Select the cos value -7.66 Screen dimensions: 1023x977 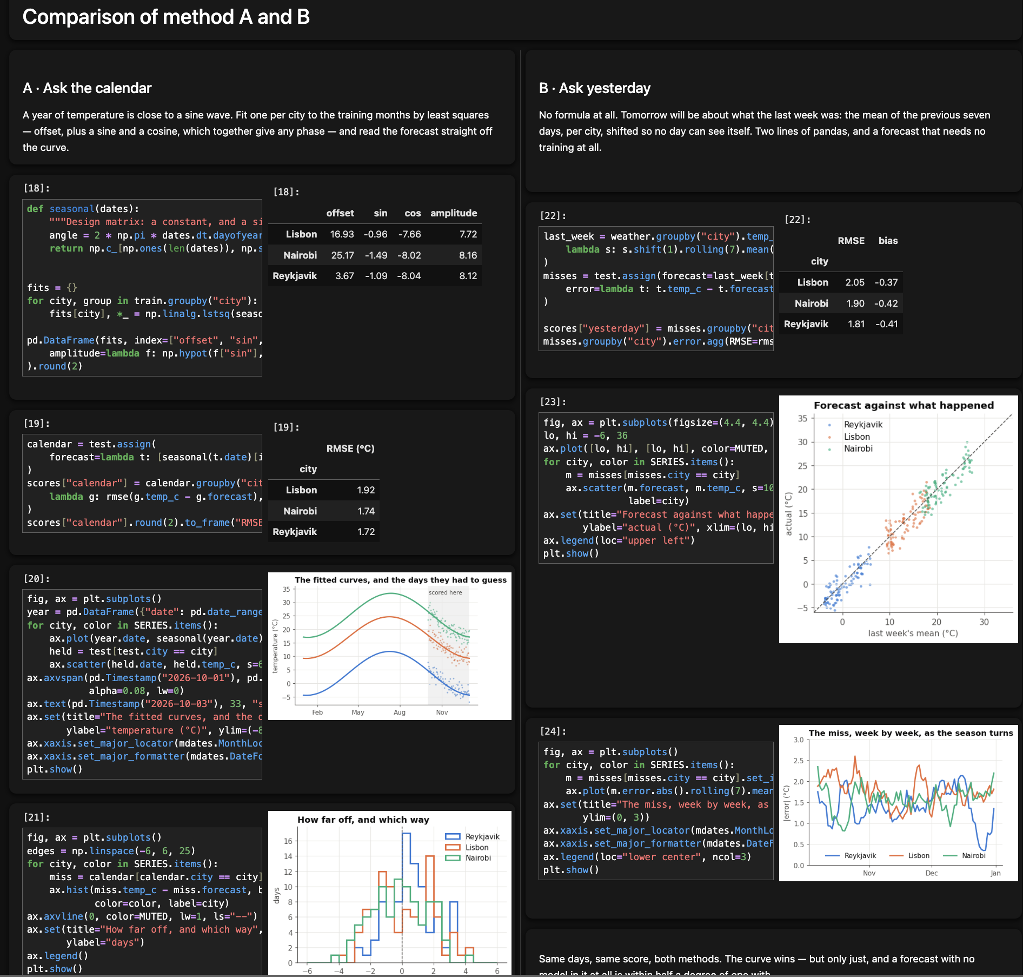point(409,234)
